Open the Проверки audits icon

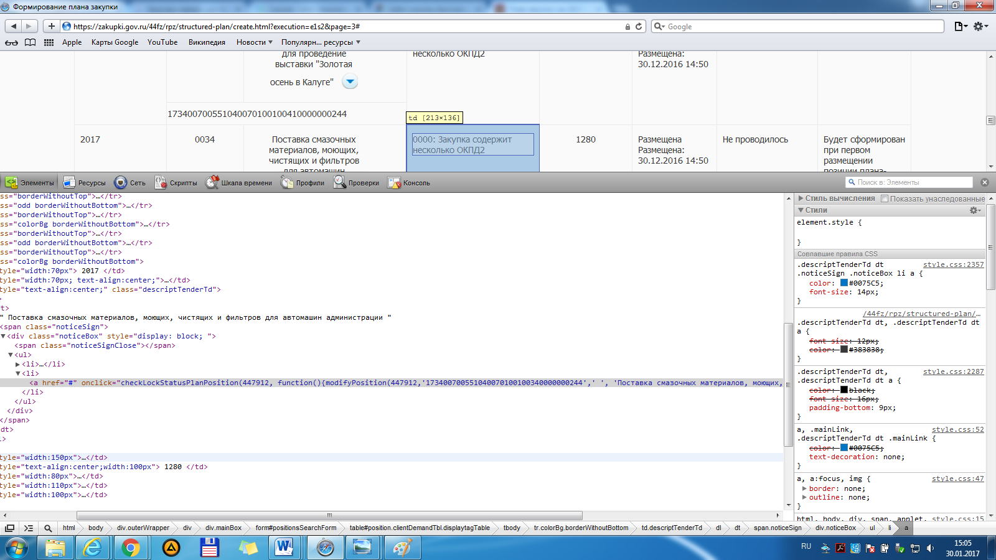tap(339, 182)
